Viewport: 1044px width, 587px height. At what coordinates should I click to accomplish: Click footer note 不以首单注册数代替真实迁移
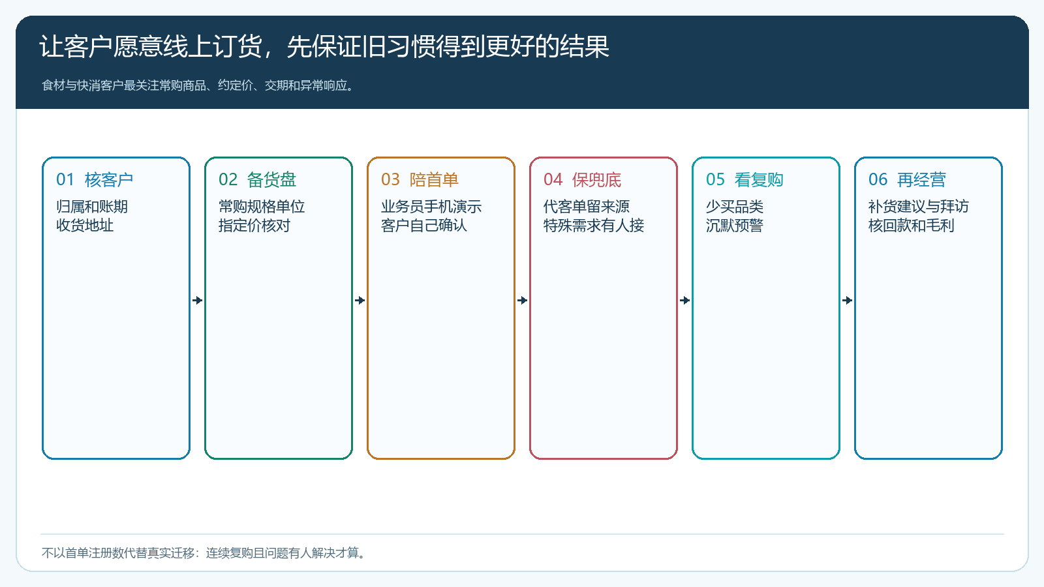[x=204, y=553]
